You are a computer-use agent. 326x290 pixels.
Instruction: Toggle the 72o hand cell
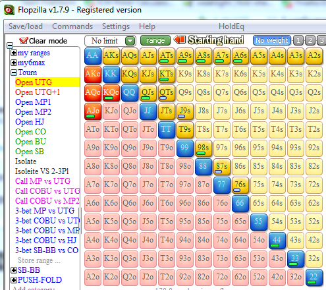pos(222,277)
